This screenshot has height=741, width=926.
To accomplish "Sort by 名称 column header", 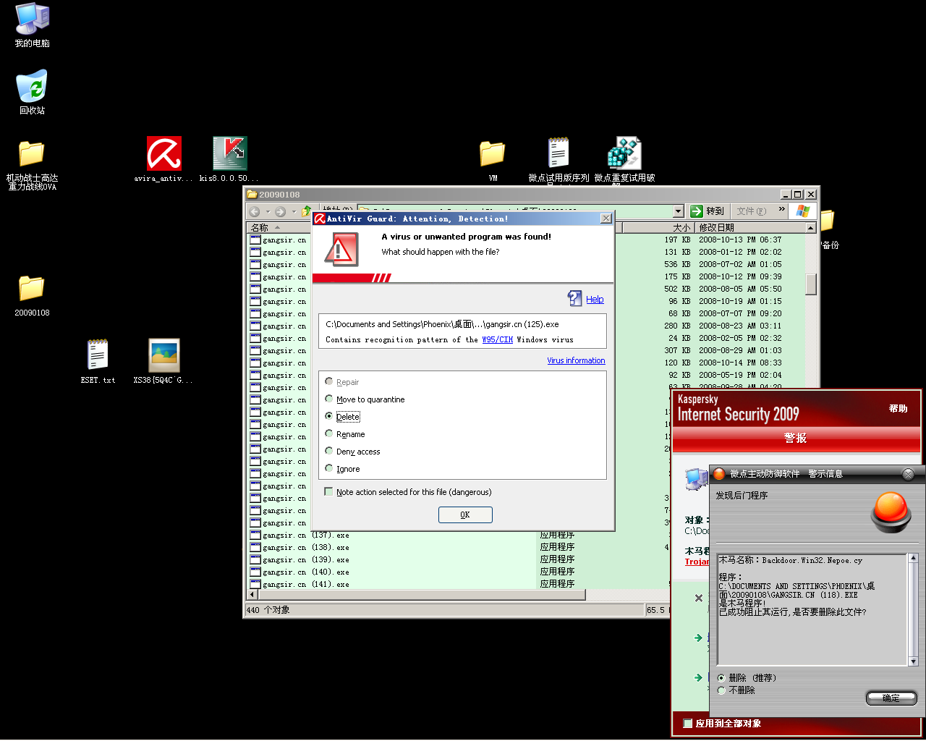I will tap(260, 228).
